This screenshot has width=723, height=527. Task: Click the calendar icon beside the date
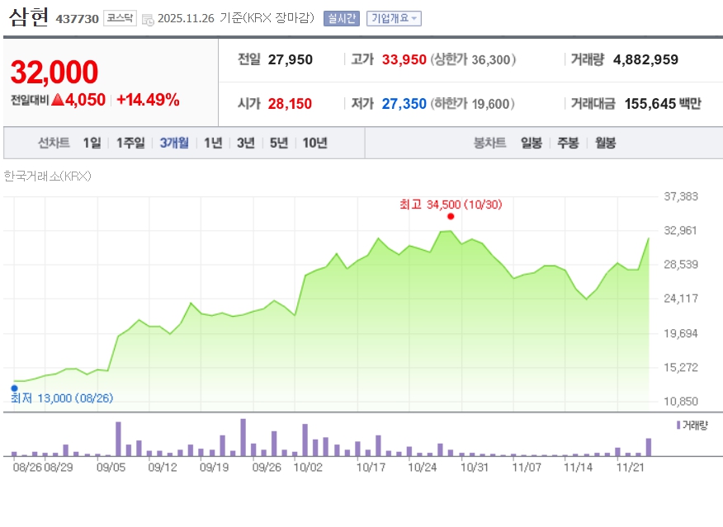point(148,19)
